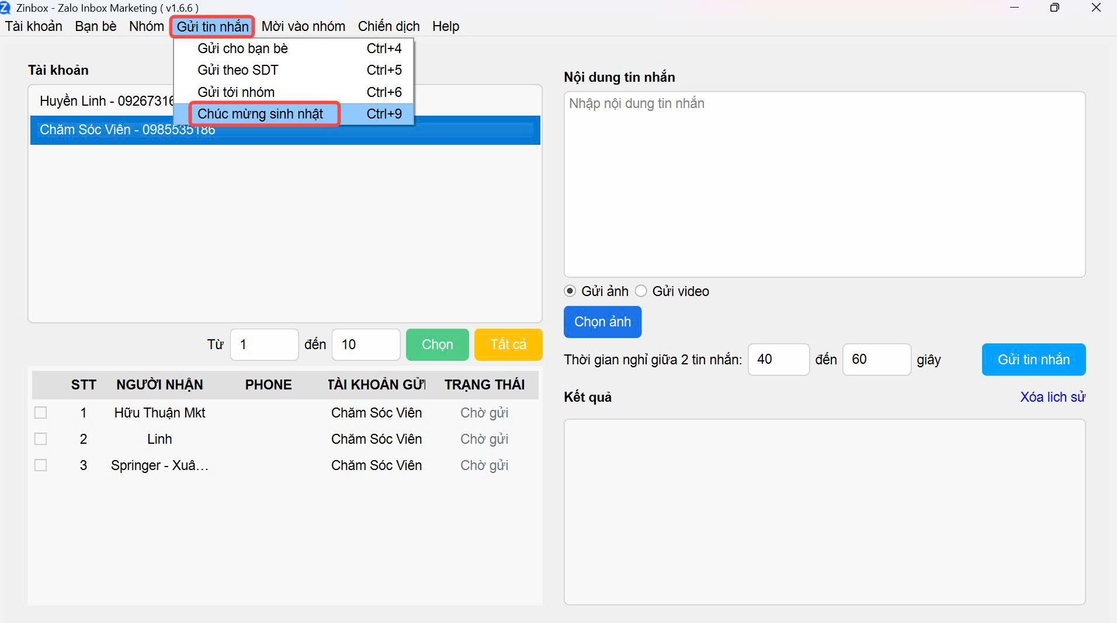The height and width of the screenshot is (623, 1117).
Task: Hit the yellow Tất cả button
Action: click(508, 344)
